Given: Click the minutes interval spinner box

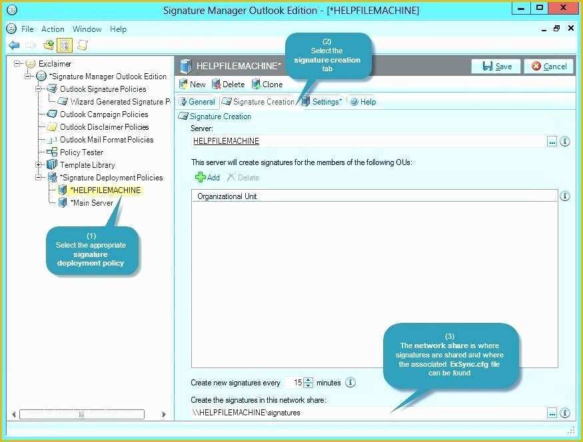Looking at the screenshot, I should pyautogui.click(x=299, y=382).
